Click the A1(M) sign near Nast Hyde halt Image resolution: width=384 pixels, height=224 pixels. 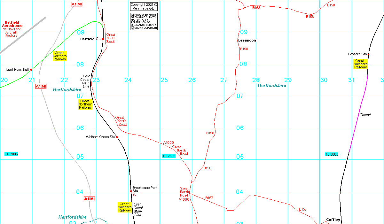tap(41, 86)
